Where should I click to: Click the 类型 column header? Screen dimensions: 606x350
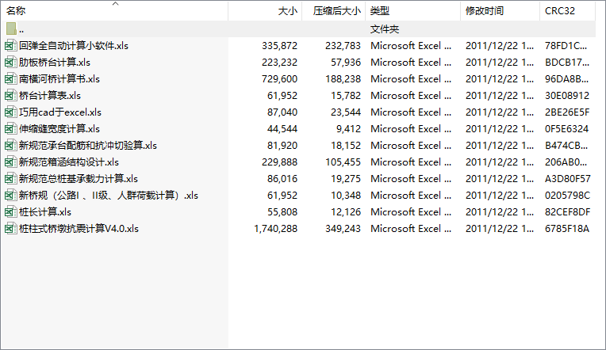pos(381,11)
